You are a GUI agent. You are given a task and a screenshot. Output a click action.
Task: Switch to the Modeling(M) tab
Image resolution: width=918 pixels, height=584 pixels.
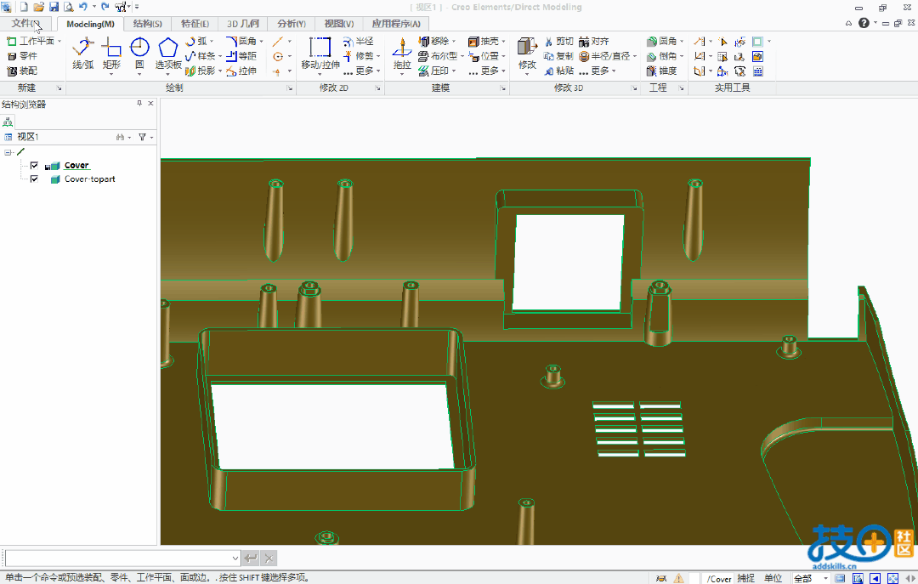pyautogui.click(x=90, y=24)
